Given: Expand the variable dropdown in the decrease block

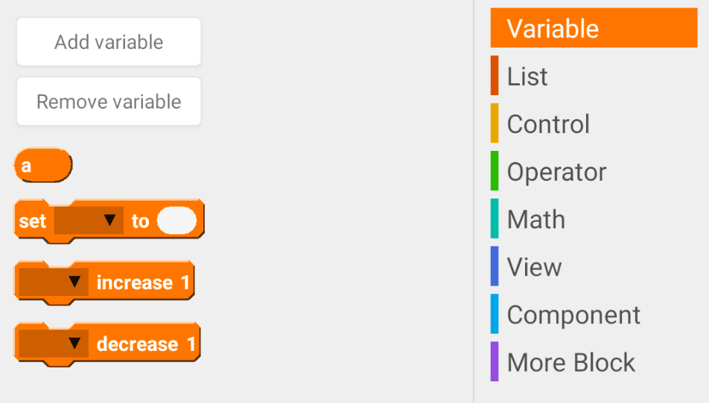Looking at the screenshot, I should tap(54, 344).
